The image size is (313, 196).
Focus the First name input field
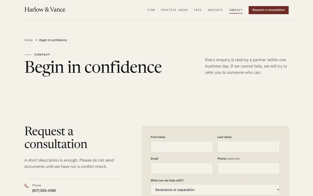182,147
